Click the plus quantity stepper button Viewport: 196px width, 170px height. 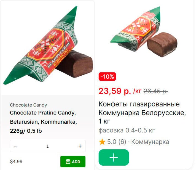[80, 146]
